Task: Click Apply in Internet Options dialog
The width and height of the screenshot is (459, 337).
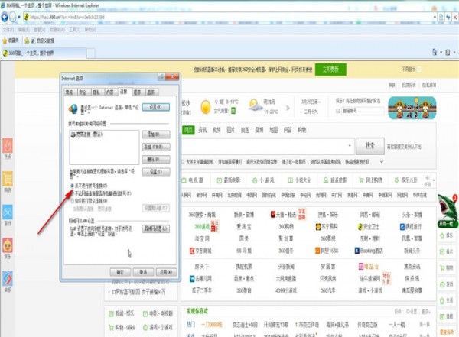Action: 166,272
